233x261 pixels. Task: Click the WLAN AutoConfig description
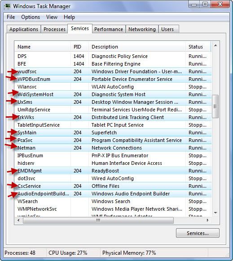[113, 87]
